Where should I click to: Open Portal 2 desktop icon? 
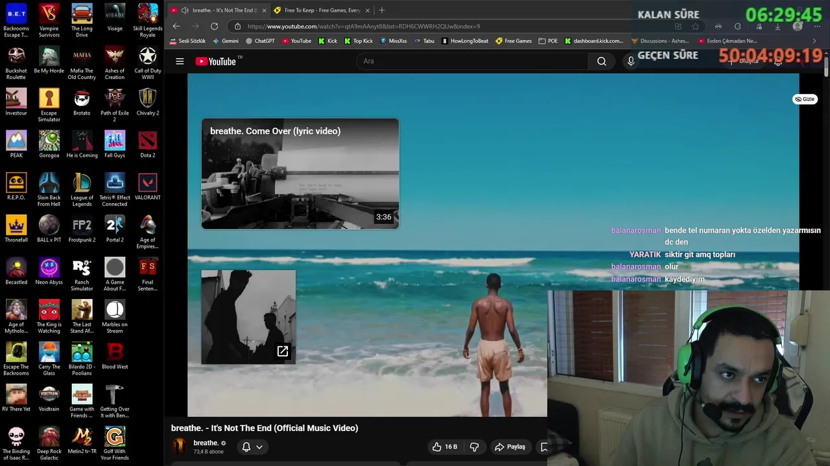115,229
